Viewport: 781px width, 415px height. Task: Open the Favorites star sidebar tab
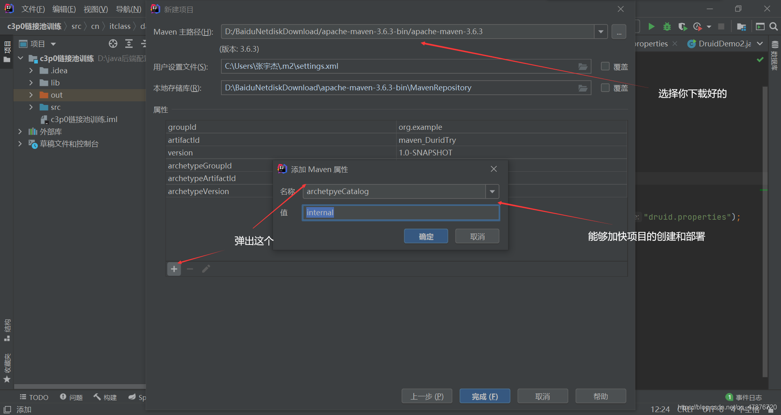coord(7,368)
